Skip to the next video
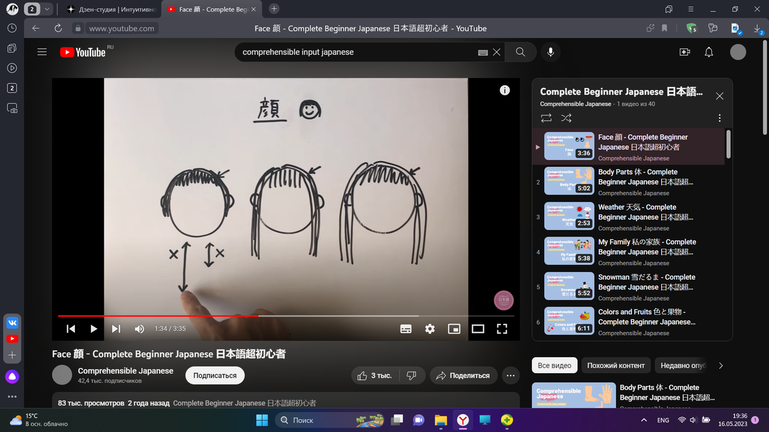769x432 pixels. 116,329
